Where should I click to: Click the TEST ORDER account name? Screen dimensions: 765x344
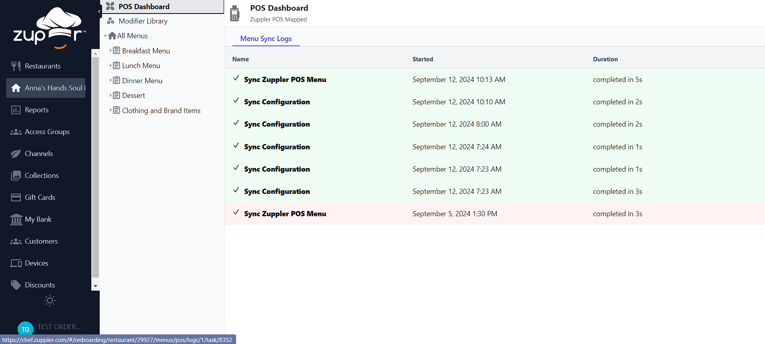click(59, 327)
